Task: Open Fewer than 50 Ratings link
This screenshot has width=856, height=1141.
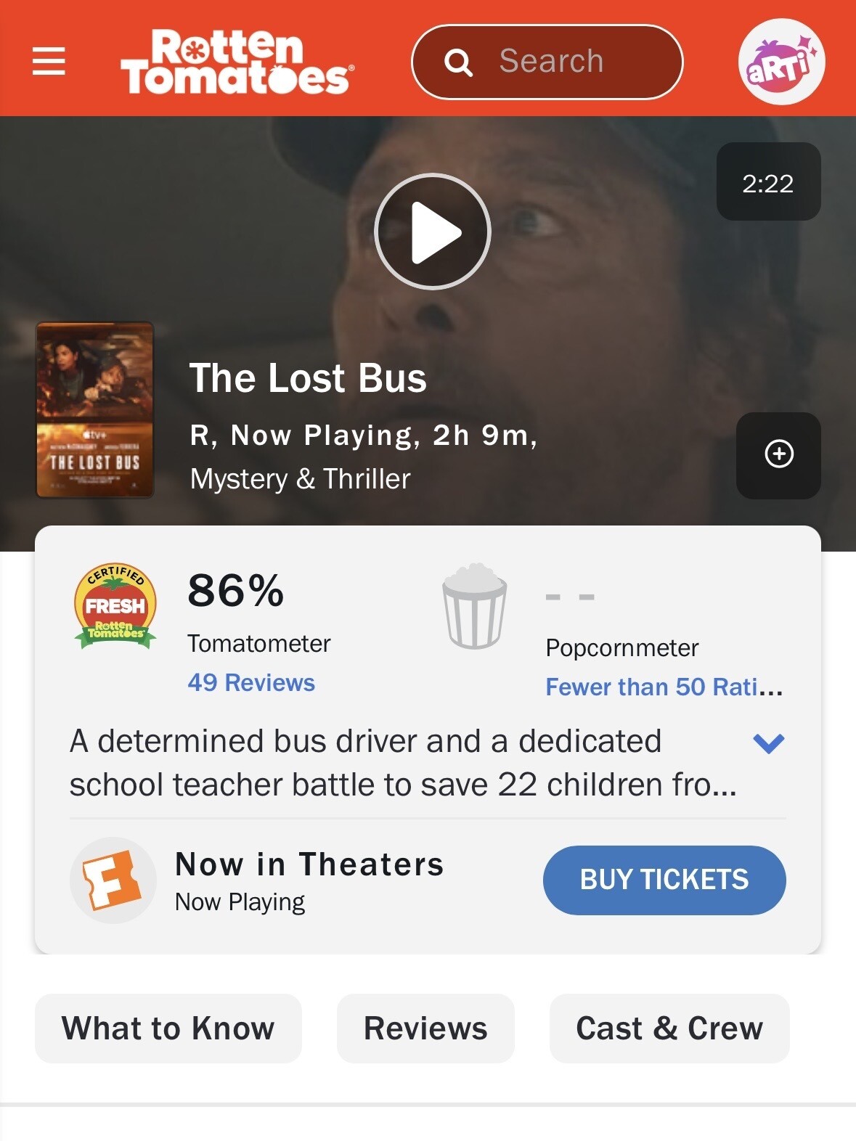Action: click(664, 687)
